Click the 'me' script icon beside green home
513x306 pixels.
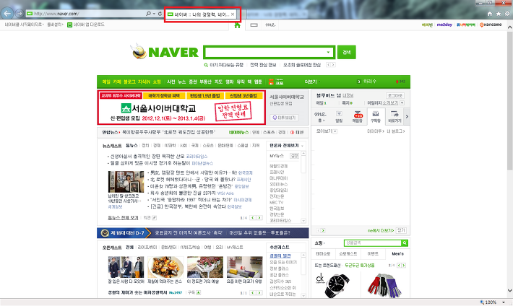tap(270, 25)
